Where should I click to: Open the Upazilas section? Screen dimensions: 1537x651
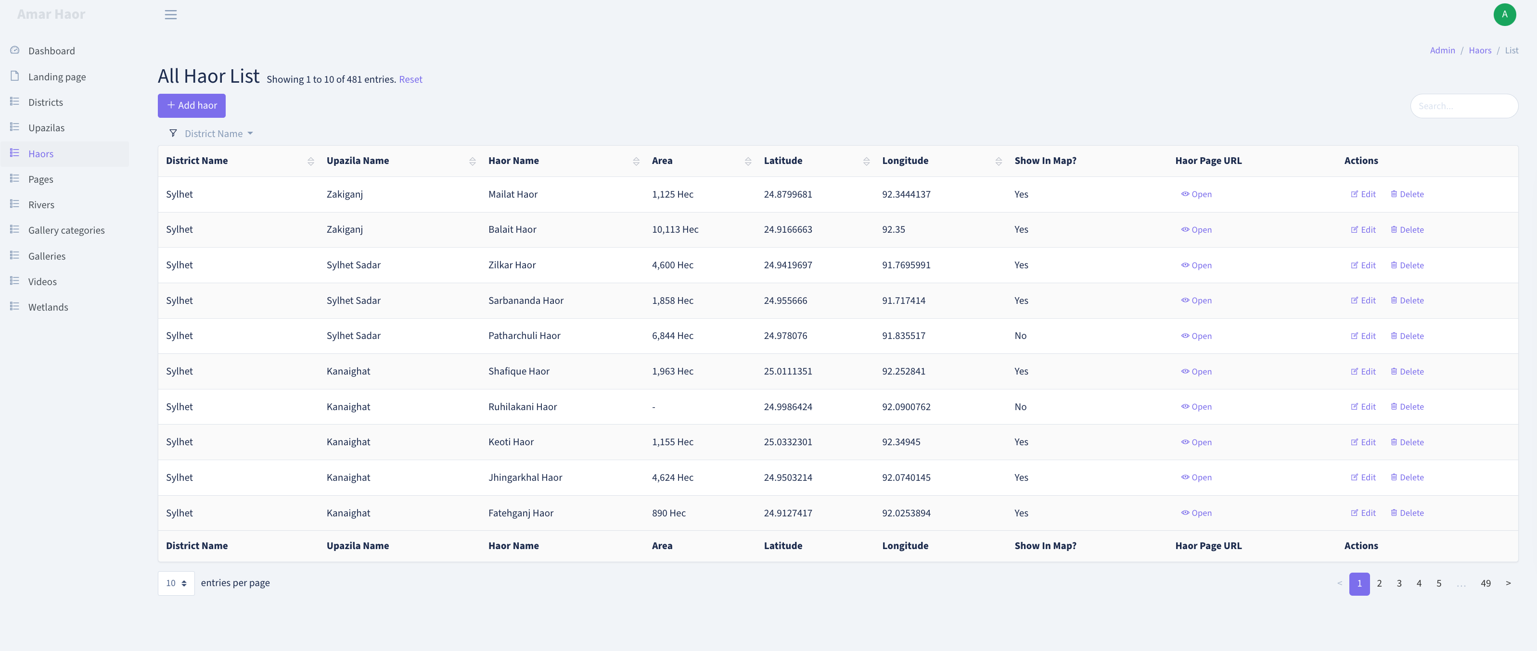click(46, 127)
